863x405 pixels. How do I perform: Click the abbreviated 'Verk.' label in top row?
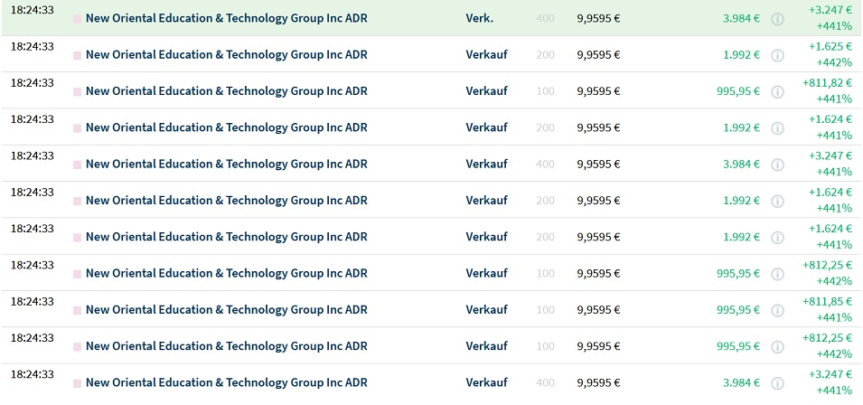coord(479,18)
